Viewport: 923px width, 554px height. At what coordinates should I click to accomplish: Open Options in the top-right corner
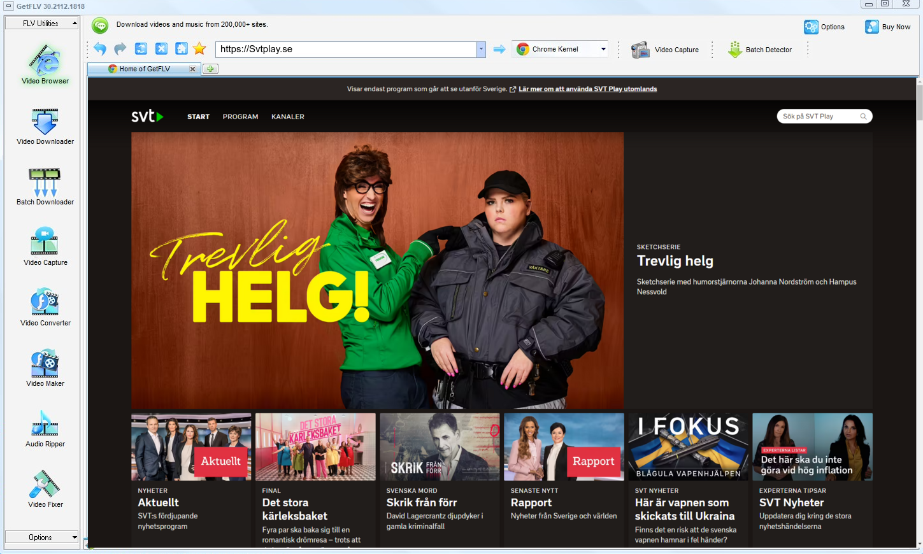point(824,27)
